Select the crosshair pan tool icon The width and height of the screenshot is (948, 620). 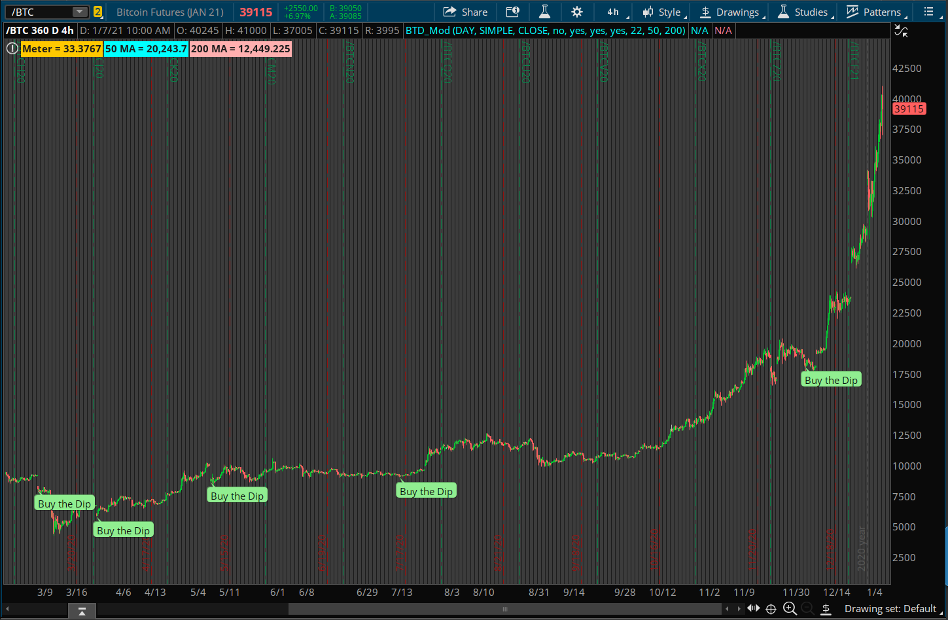click(x=771, y=609)
